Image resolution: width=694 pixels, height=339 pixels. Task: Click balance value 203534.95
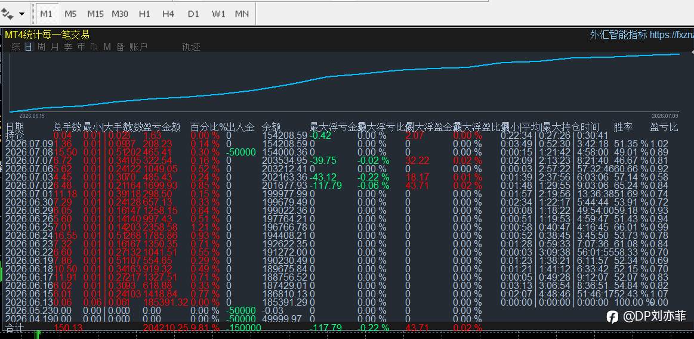click(285, 160)
